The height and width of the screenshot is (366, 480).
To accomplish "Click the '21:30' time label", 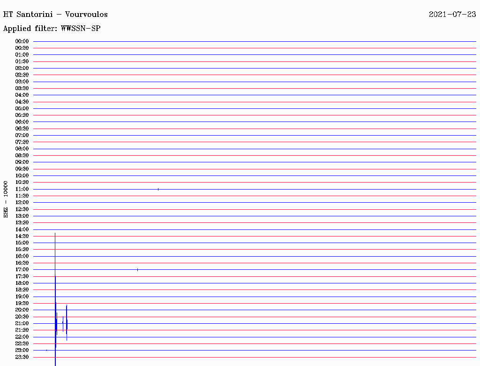I will 22,330.
